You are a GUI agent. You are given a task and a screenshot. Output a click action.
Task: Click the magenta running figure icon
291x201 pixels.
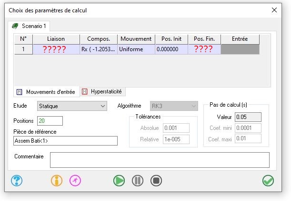(75, 181)
